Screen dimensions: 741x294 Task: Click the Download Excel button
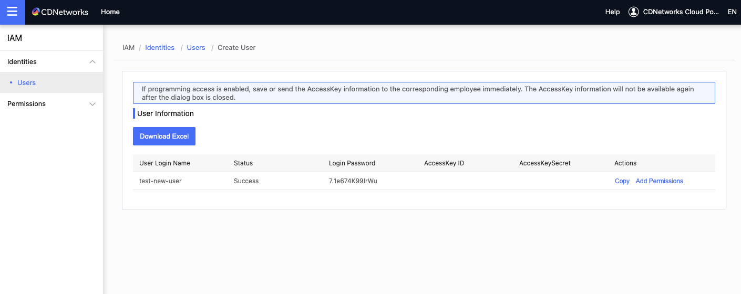[x=164, y=136]
